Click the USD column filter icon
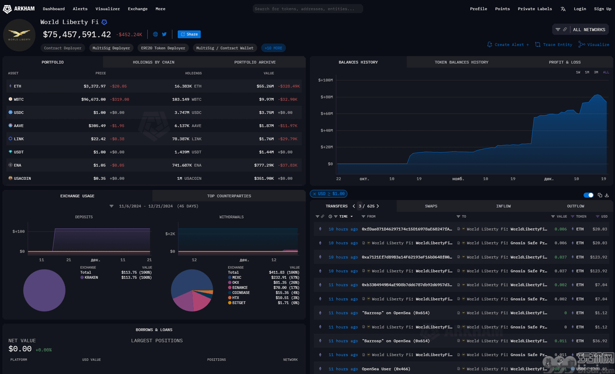 point(598,217)
